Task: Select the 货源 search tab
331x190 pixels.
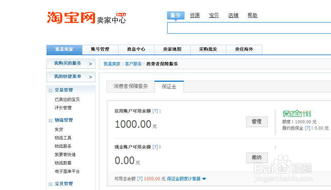Action: [x=195, y=15]
